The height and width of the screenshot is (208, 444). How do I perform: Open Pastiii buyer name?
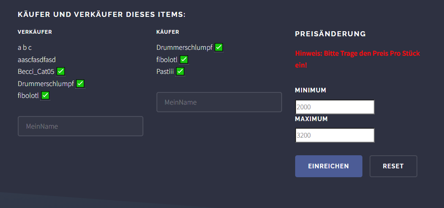[165, 72]
